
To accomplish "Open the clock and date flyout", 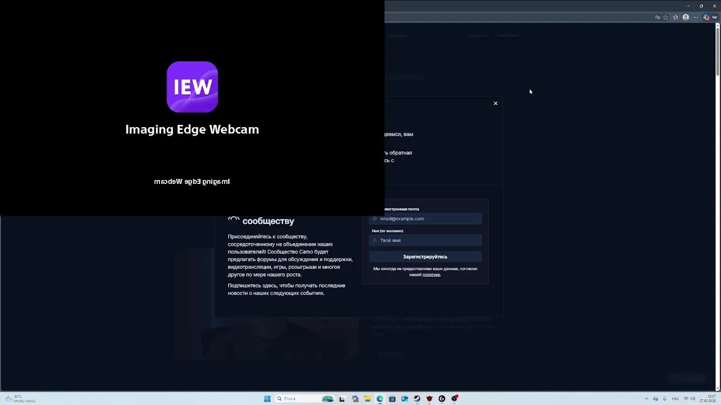I will [707, 399].
